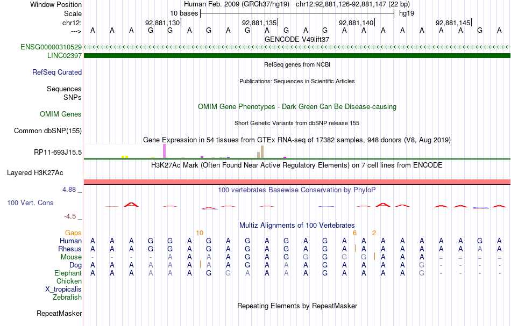Open the Layered H3K27Ac track label
Image resolution: width=511 pixels, height=326 pixels.
click(x=35, y=173)
